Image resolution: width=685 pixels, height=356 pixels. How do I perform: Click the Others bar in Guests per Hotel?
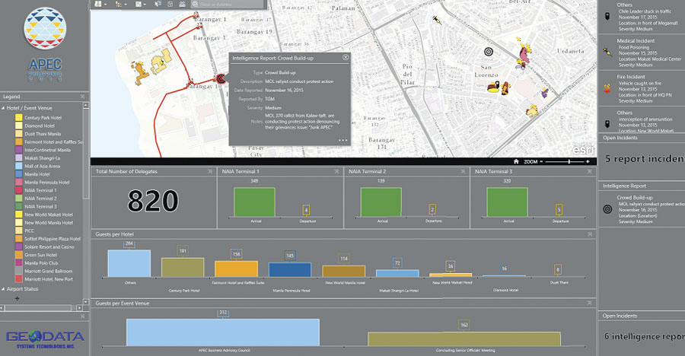tap(129, 263)
